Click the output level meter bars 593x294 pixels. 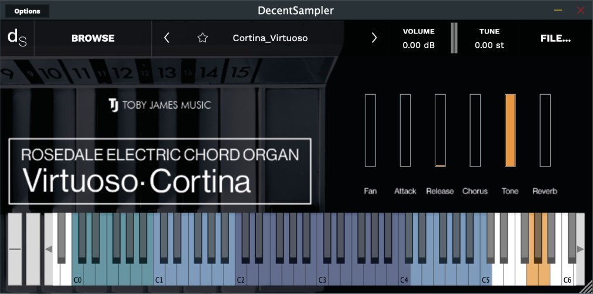(x=454, y=38)
